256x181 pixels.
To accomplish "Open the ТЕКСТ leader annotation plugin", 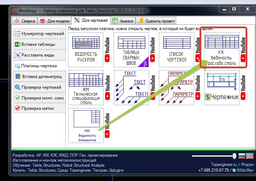I will (x=132, y=88).
